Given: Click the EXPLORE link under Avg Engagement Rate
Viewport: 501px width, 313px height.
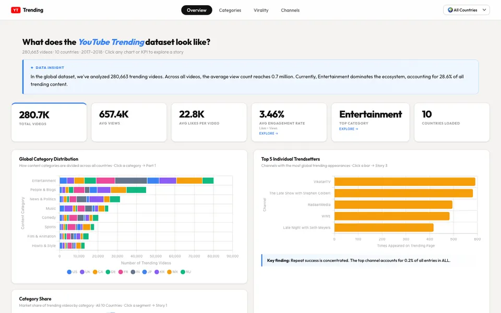Looking at the screenshot, I should click(x=268, y=133).
